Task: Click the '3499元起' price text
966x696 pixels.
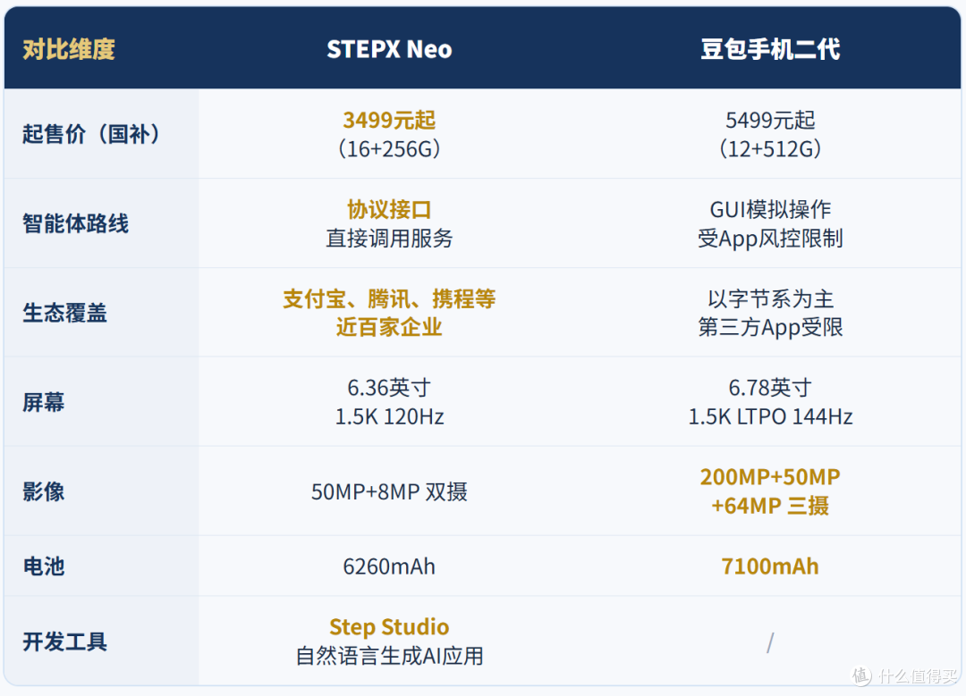Action: point(389,120)
